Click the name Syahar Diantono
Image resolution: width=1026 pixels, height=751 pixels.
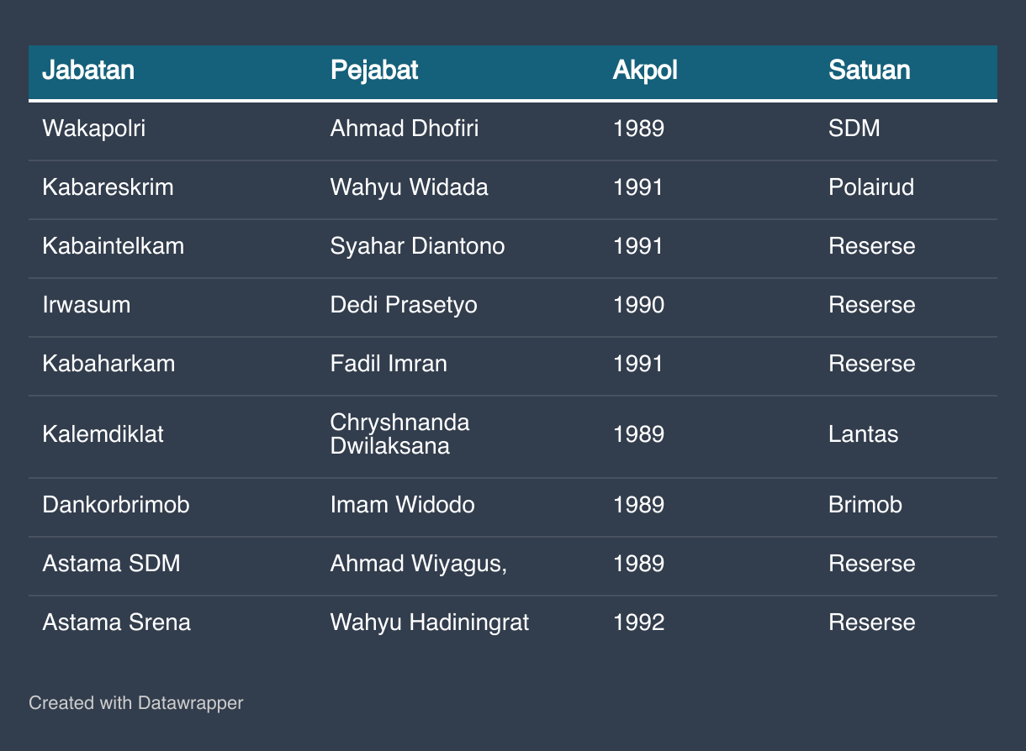tap(417, 245)
